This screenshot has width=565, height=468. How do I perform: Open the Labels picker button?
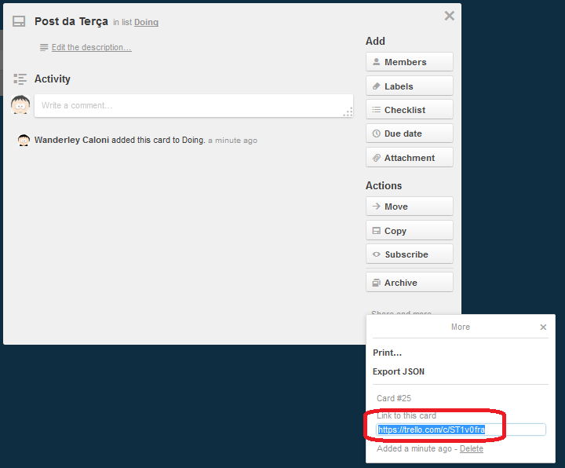pyautogui.click(x=409, y=86)
